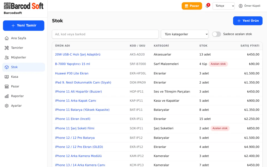Click the Tamirler tools icon
This screenshot has width=267, height=167.
pos(7,48)
